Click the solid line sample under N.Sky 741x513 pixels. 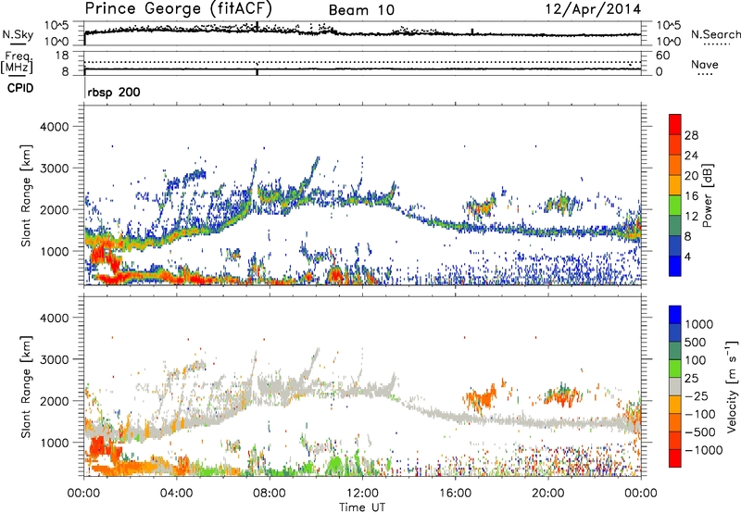coord(18,44)
